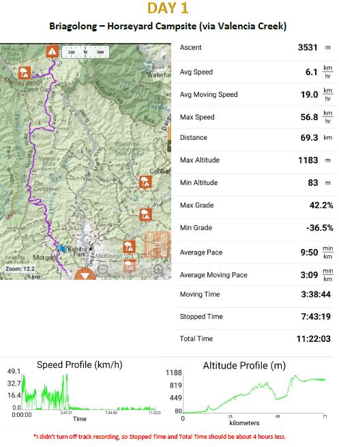Click the Altitude Profile chart
Screen dimensions: 339x447
(x=246, y=393)
